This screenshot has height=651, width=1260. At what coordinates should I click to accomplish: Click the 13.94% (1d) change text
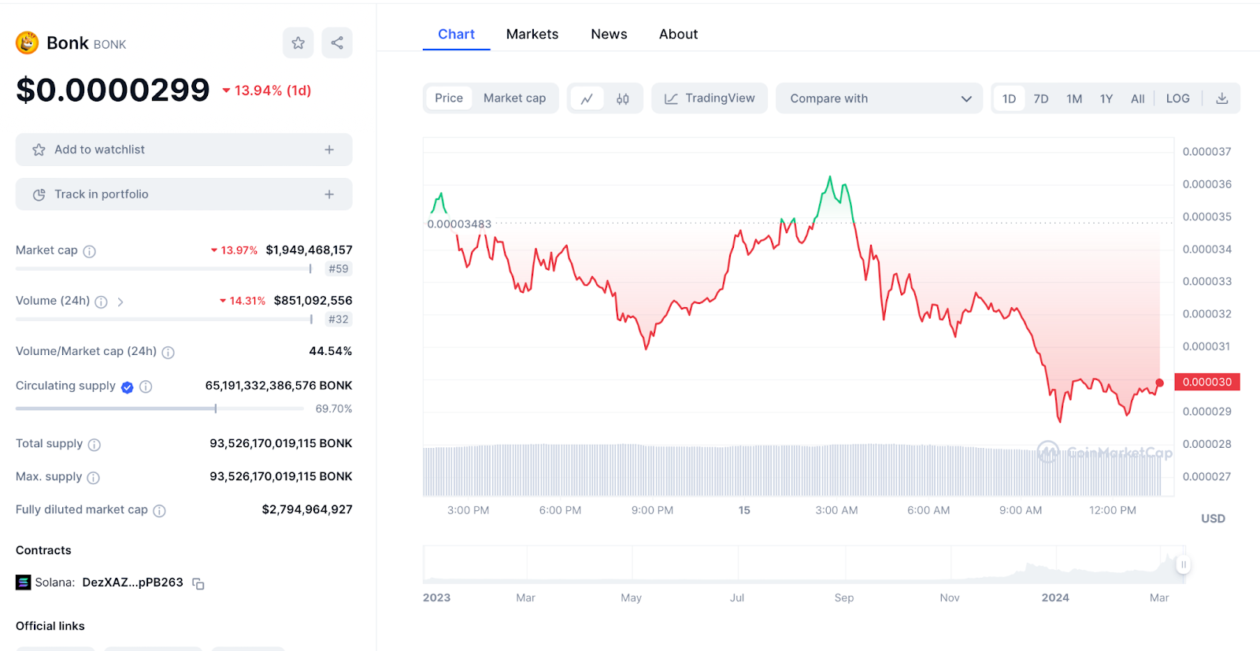click(266, 91)
